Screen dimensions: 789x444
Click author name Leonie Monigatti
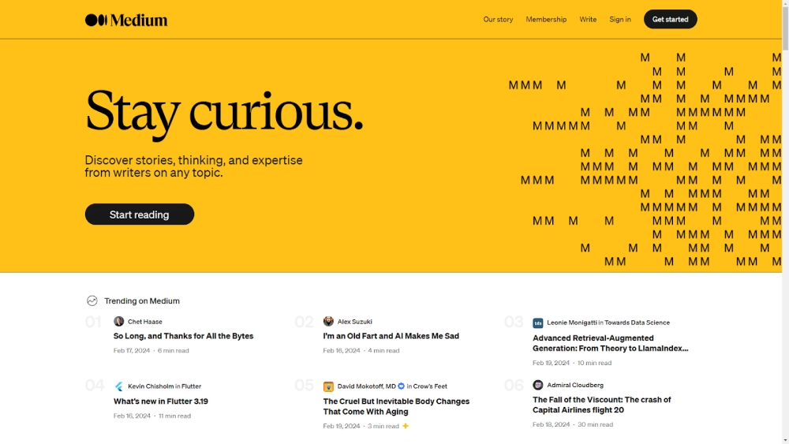(571, 323)
